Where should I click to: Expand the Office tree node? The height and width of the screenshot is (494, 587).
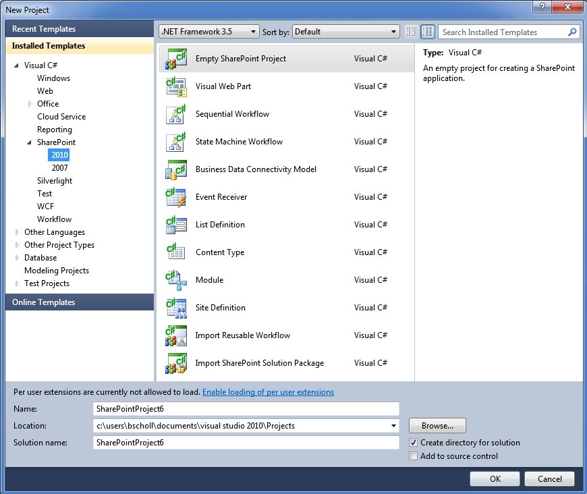(x=30, y=104)
